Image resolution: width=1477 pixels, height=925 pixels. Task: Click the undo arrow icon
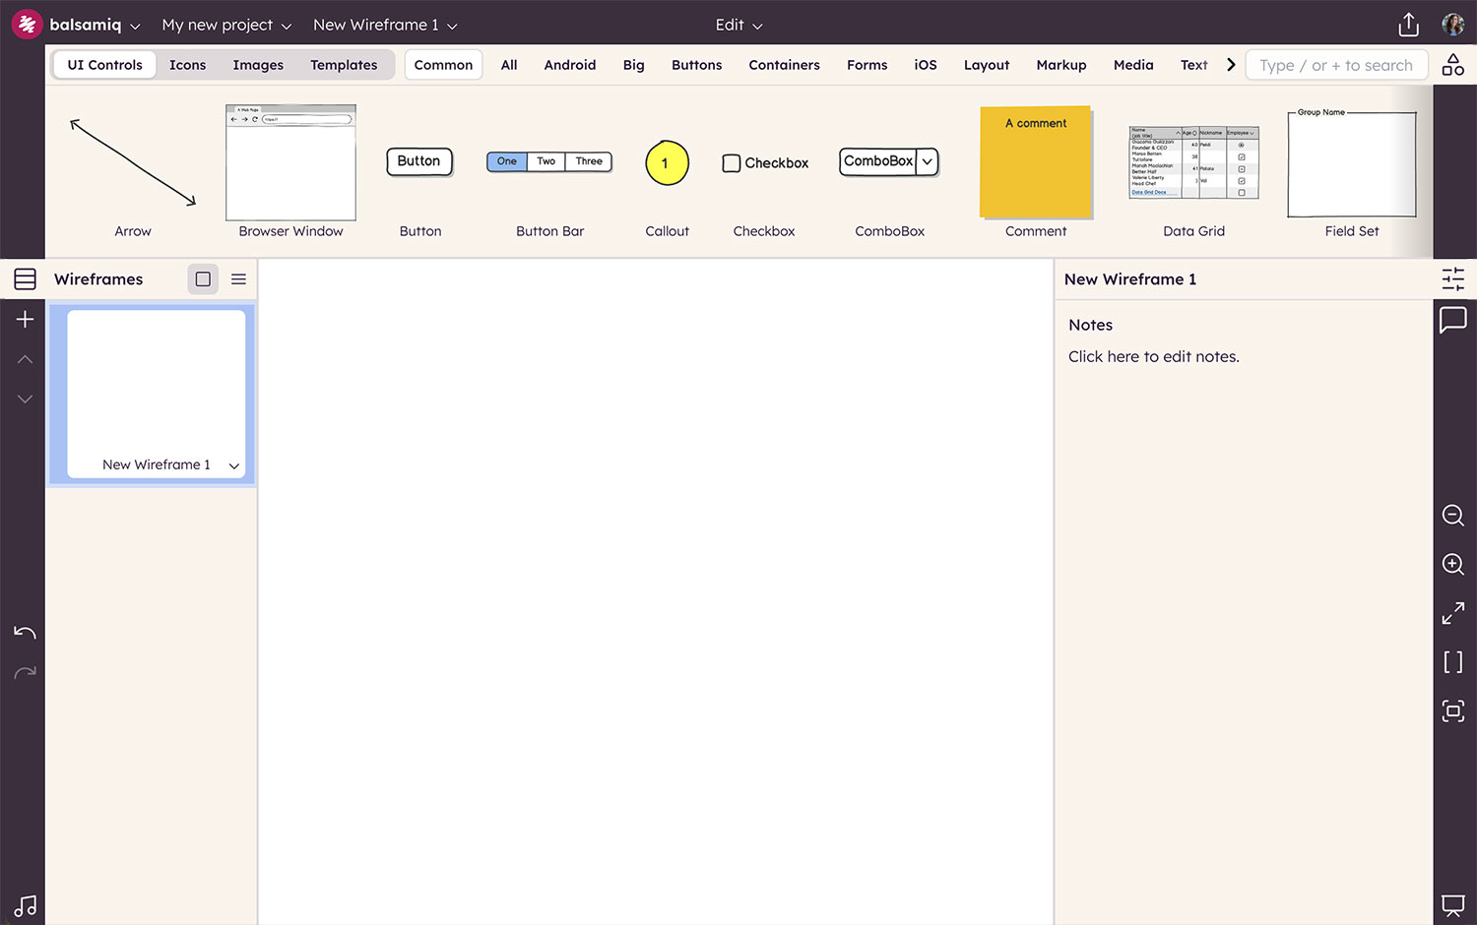pos(25,633)
